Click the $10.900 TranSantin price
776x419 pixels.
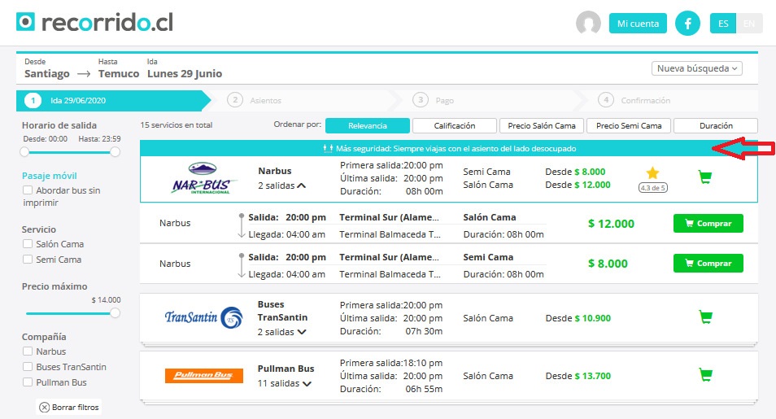pos(592,318)
